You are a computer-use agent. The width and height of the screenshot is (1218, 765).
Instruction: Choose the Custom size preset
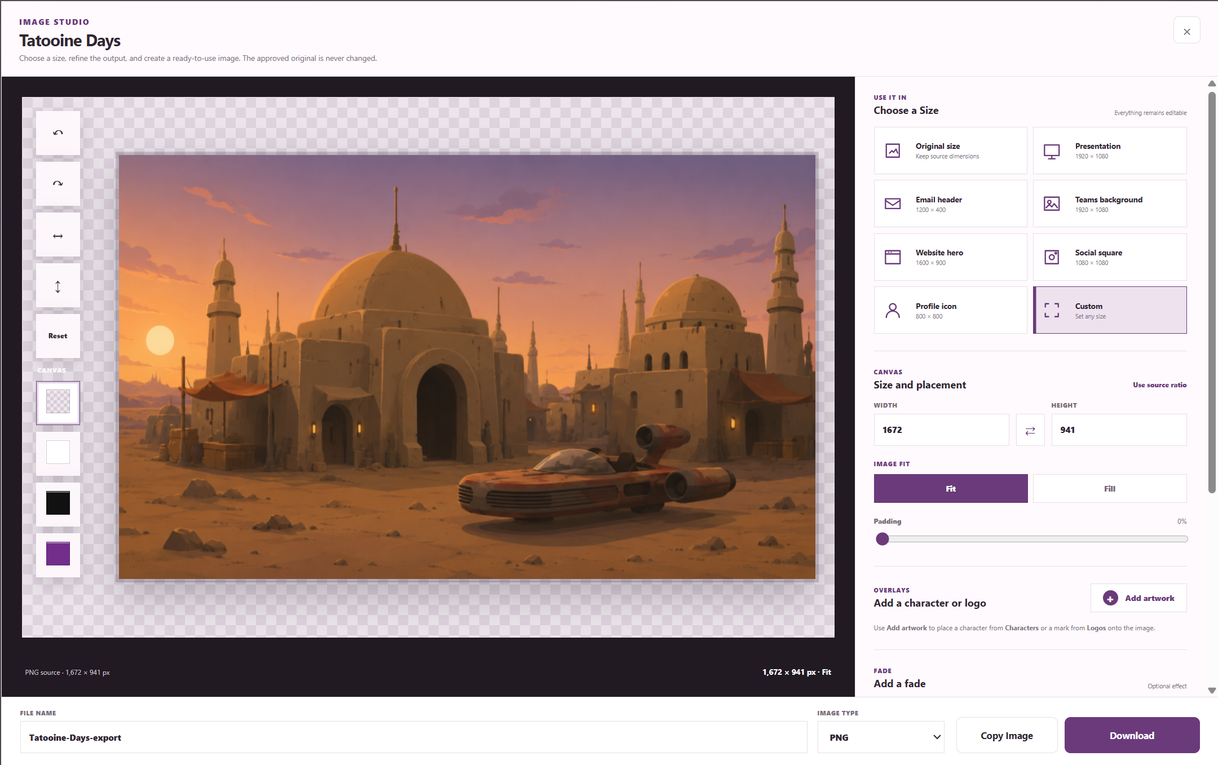[1110, 310]
